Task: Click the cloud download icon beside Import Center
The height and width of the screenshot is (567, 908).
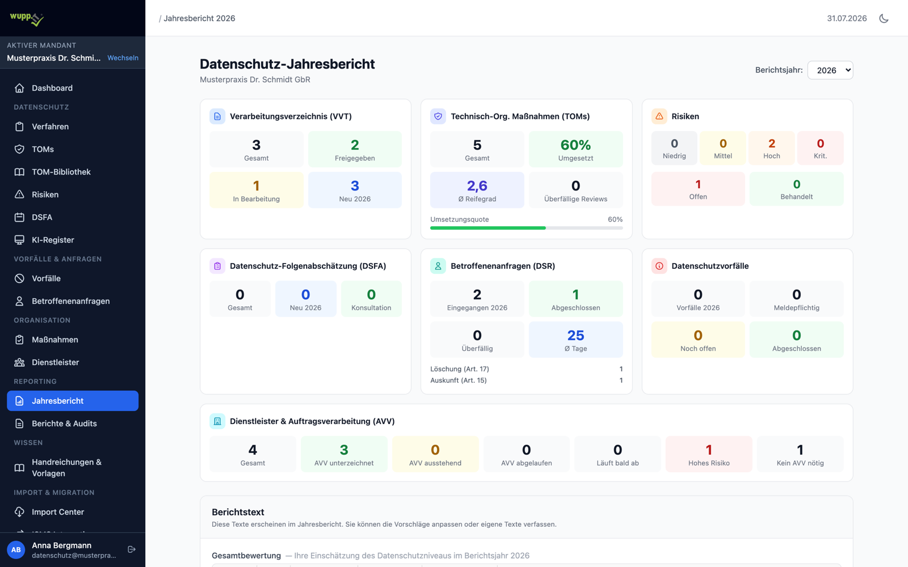Action: 19,512
